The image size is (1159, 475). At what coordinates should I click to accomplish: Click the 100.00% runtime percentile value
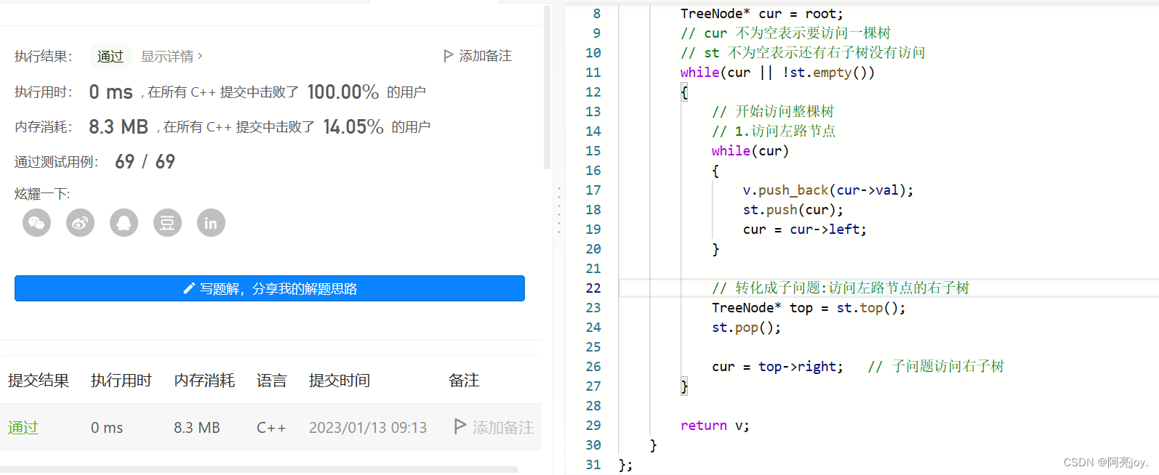pyautogui.click(x=343, y=92)
